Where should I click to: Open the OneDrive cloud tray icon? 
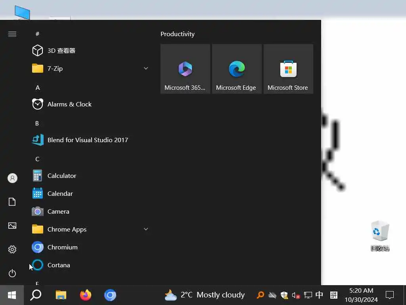point(272,295)
